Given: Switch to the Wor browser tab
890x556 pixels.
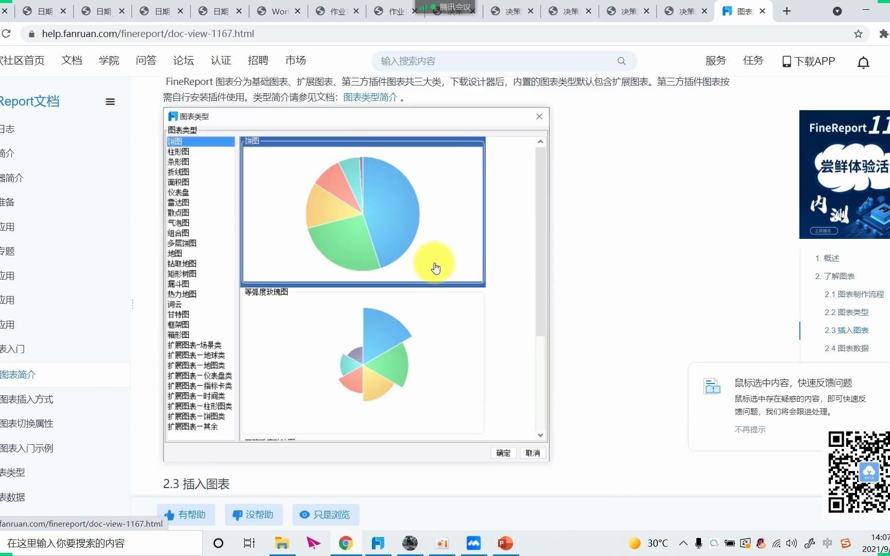Looking at the screenshot, I should point(279,11).
